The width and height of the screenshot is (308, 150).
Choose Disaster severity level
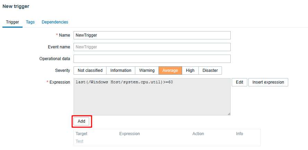(x=210, y=71)
